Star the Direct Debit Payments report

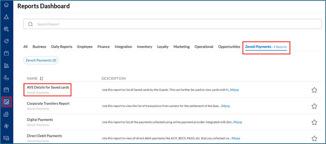(x=314, y=138)
